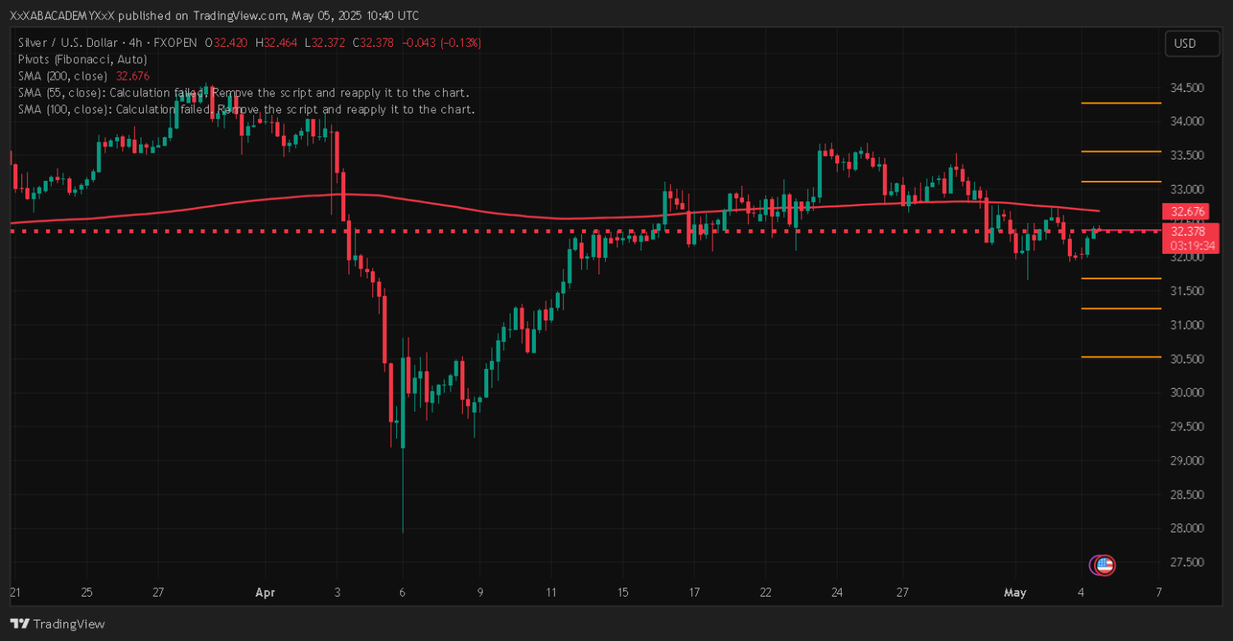Screen dimensions: 1233x641
Task: Click the 22 date label on time axis
Action: pyautogui.click(x=765, y=593)
